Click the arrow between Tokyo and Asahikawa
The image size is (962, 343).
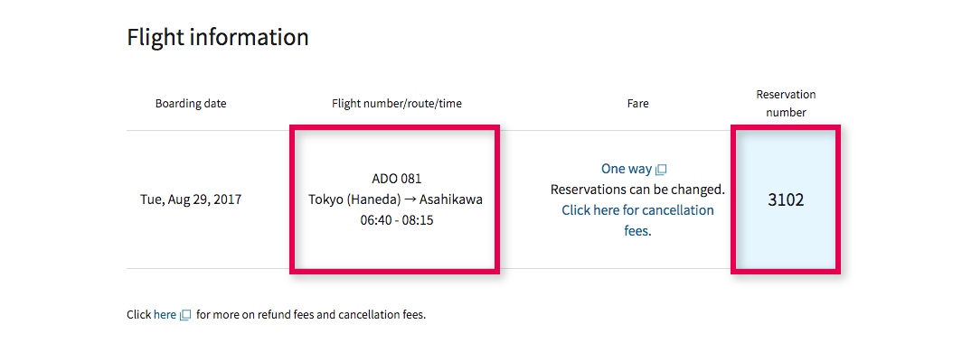(x=411, y=200)
